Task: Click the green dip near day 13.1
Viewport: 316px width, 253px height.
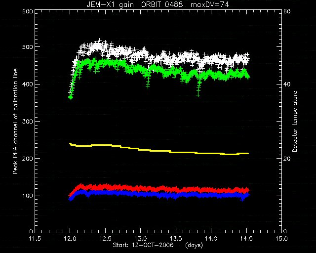Action: click(x=148, y=82)
